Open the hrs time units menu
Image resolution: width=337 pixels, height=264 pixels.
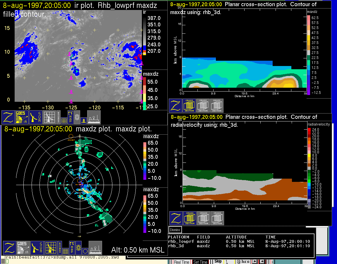point(243,262)
